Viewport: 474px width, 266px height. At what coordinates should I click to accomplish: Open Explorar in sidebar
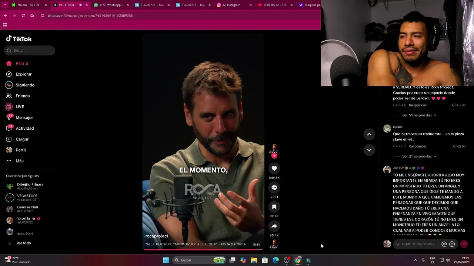click(19, 74)
